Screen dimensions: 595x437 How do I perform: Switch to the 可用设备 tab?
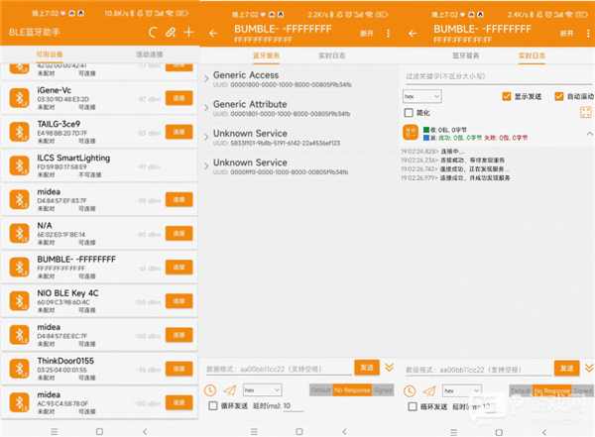(50, 55)
